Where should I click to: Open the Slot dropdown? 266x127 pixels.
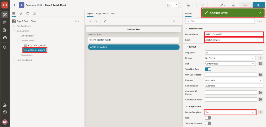[x=230, y=64]
